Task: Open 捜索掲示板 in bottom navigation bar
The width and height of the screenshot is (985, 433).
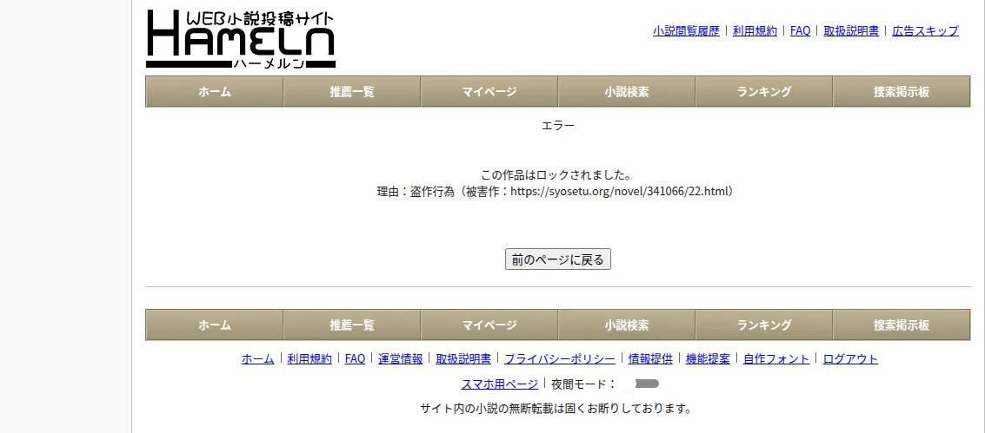Action: coord(902,325)
